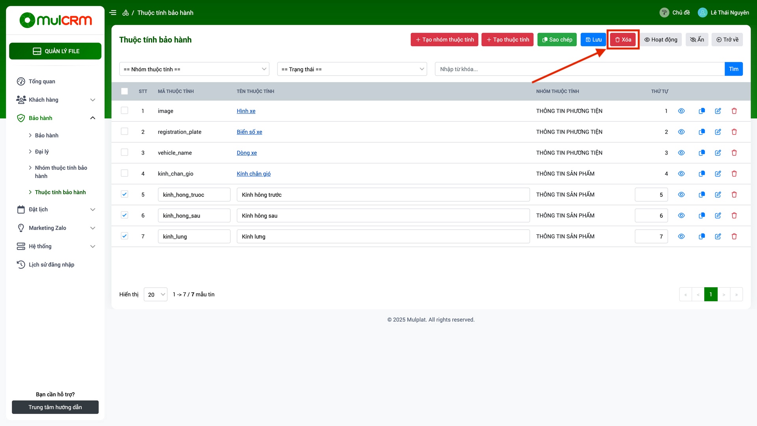The image size is (757, 426).
Task: Tick the select-all header checkbox
Action: [125, 91]
